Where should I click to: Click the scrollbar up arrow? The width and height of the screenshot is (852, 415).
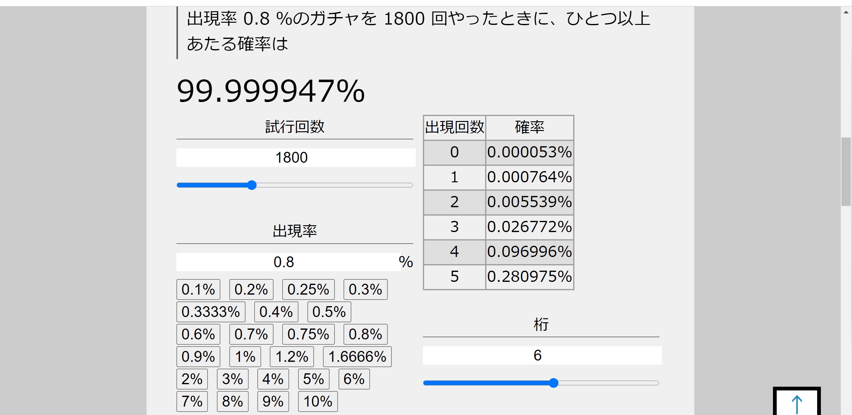point(846,12)
